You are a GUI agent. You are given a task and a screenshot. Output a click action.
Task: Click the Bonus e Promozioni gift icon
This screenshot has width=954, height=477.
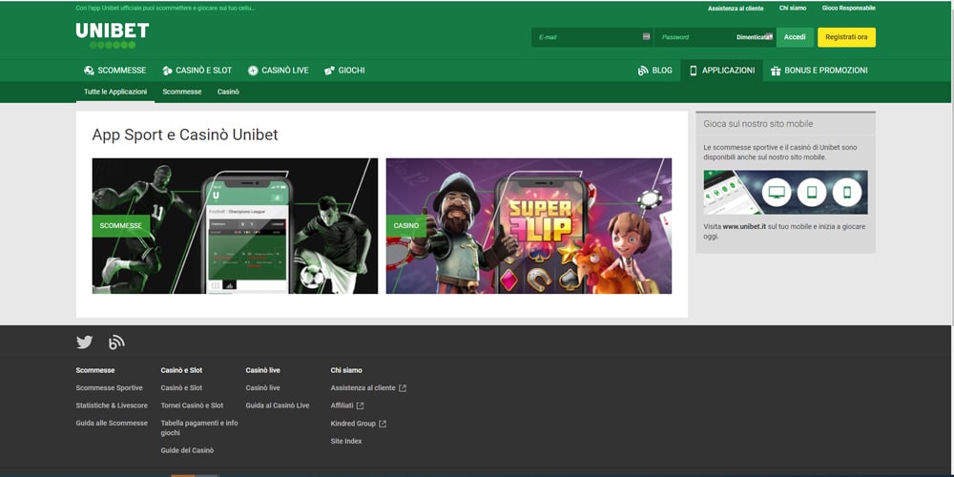tap(776, 71)
